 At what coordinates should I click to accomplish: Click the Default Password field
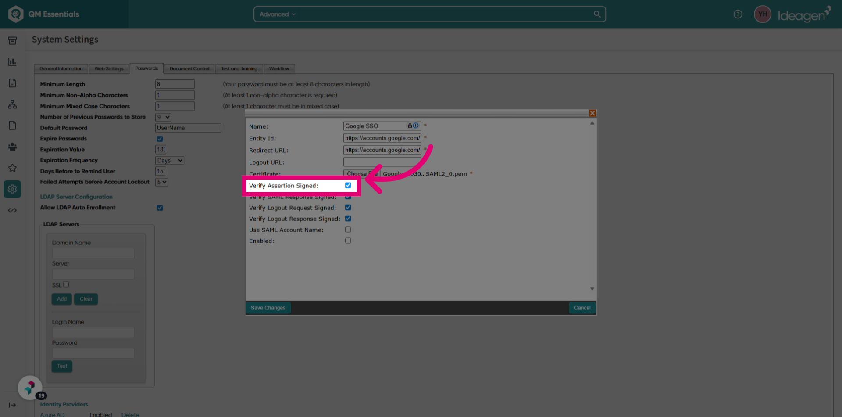(188, 128)
